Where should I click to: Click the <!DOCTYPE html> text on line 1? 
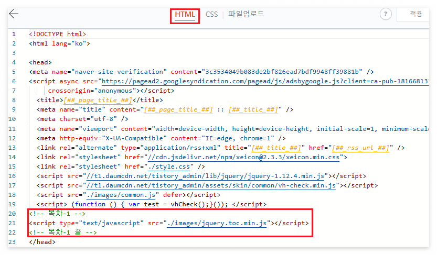point(58,34)
